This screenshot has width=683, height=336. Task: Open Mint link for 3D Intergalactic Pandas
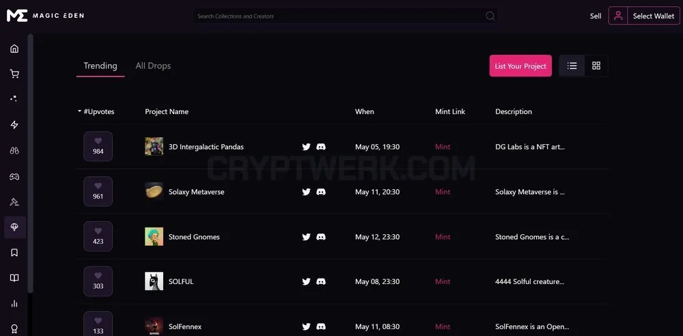coord(443,147)
